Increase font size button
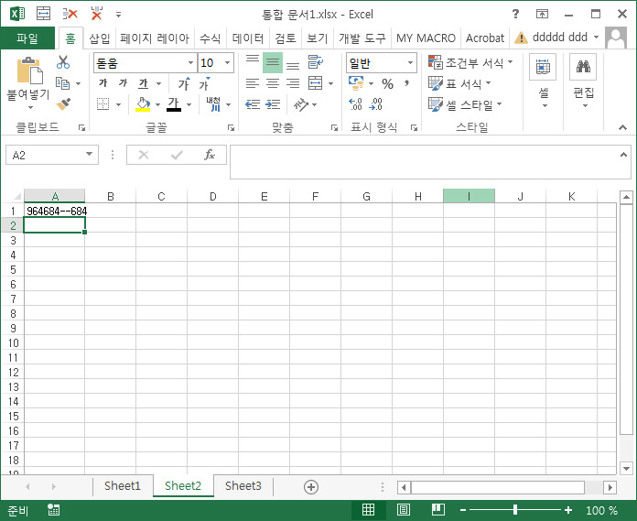This screenshot has width=637, height=521. pos(184,83)
